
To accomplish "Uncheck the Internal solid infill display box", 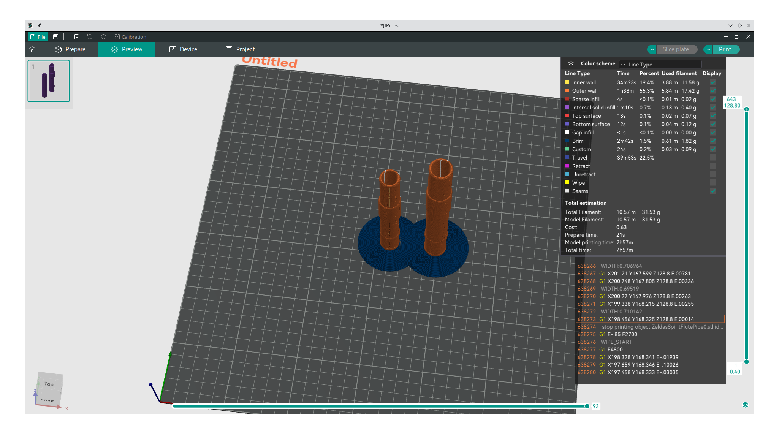I will (713, 108).
